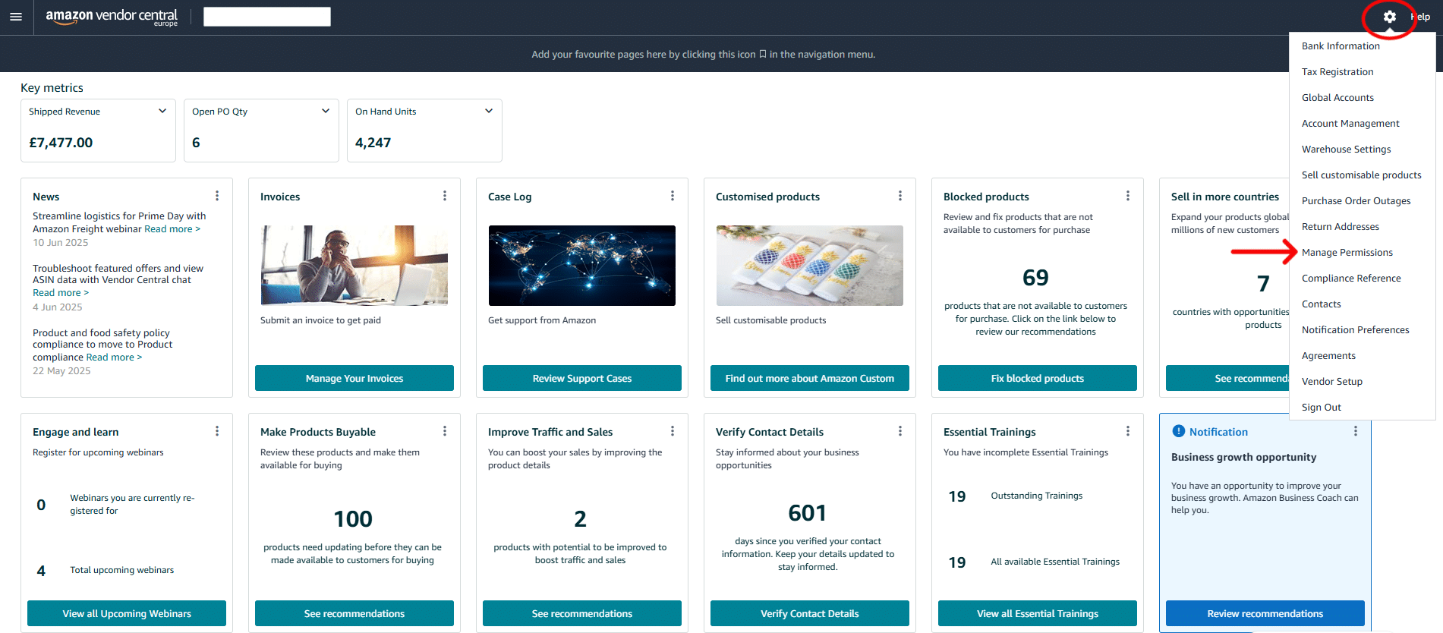Image resolution: width=1443 pixels, height=633 pixels.
Task: Click the Customised products card image
Action: [x=809, y=266]
